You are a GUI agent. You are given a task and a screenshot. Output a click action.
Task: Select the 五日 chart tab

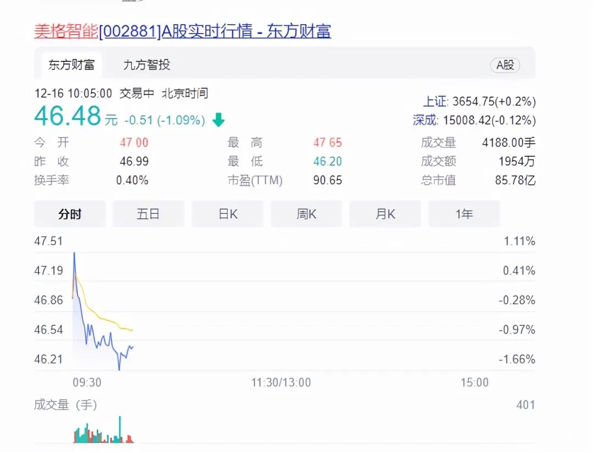click(x=148, y=214)
